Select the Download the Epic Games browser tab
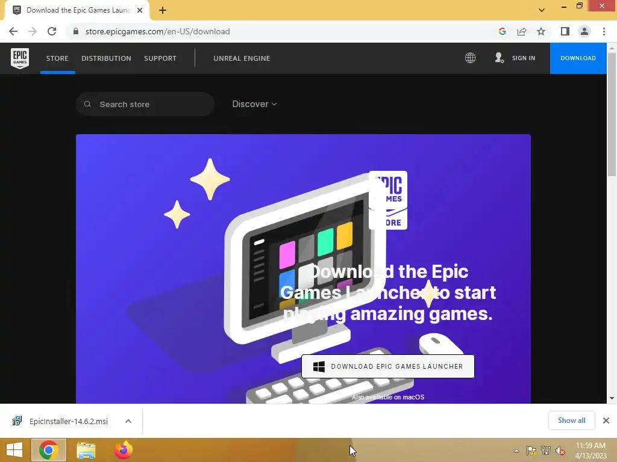 click(78, 10)
